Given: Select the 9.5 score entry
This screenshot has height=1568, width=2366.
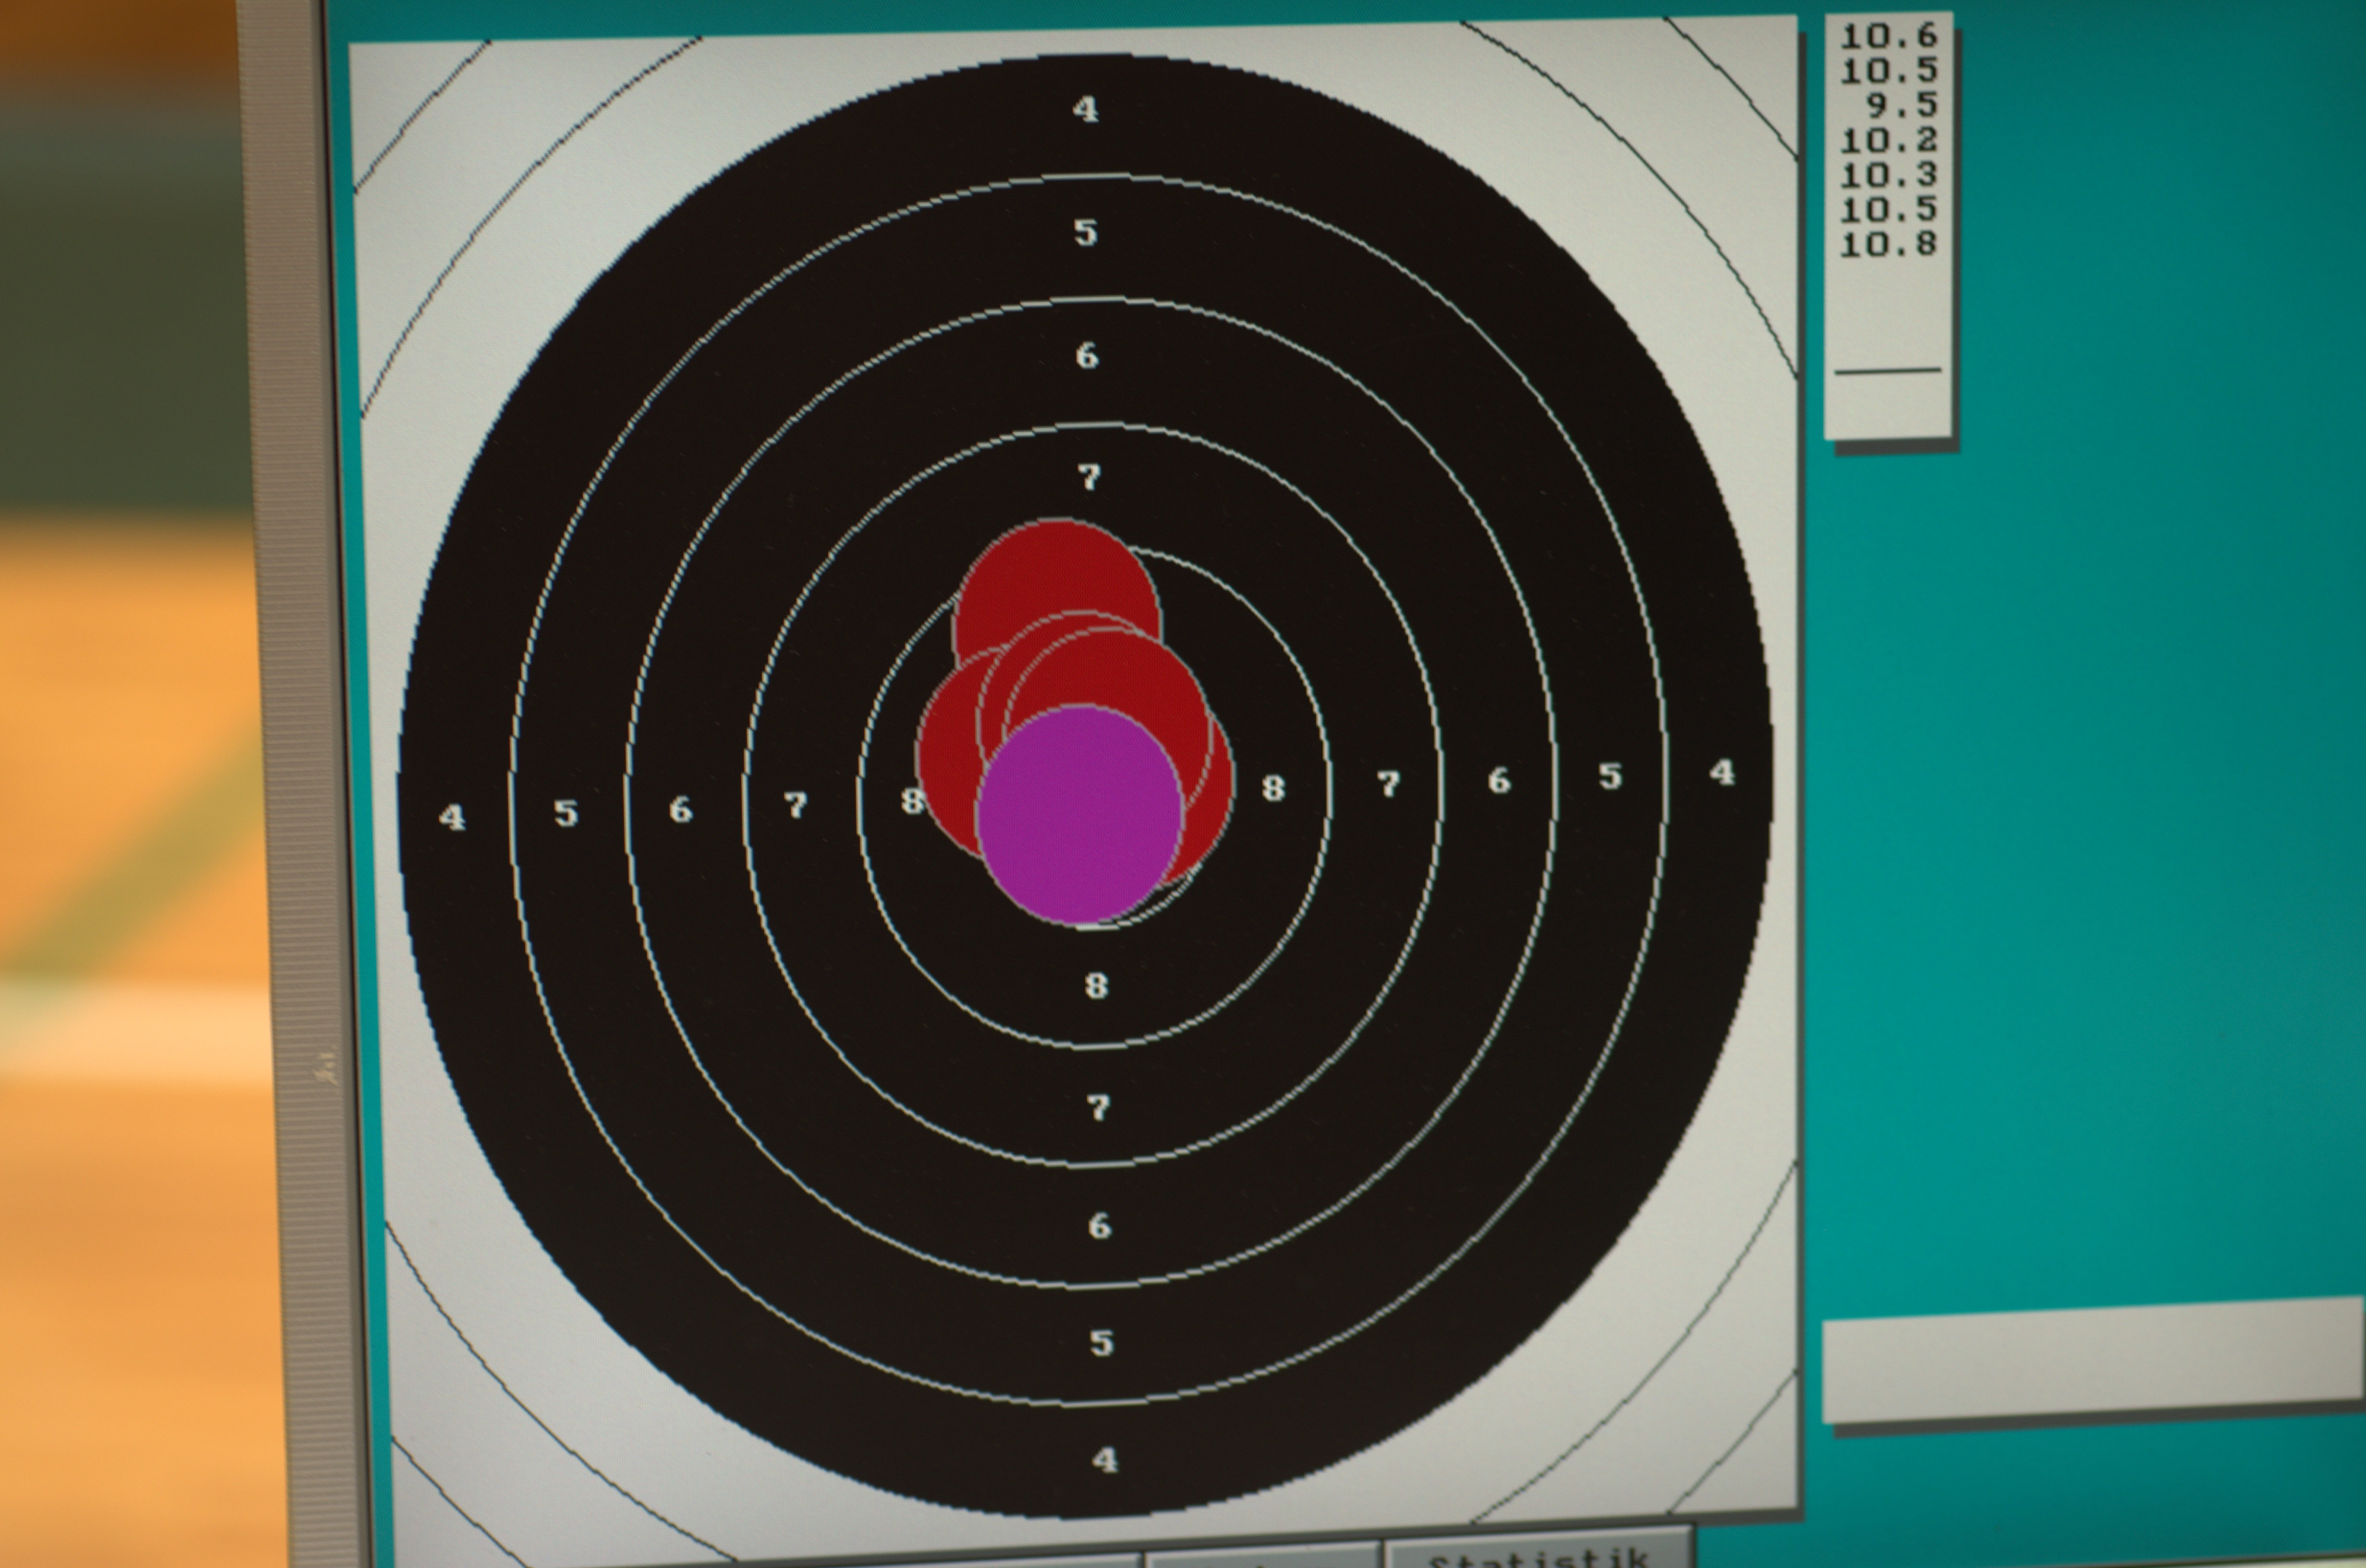Looking at the screenshot, I should 1902,105.
